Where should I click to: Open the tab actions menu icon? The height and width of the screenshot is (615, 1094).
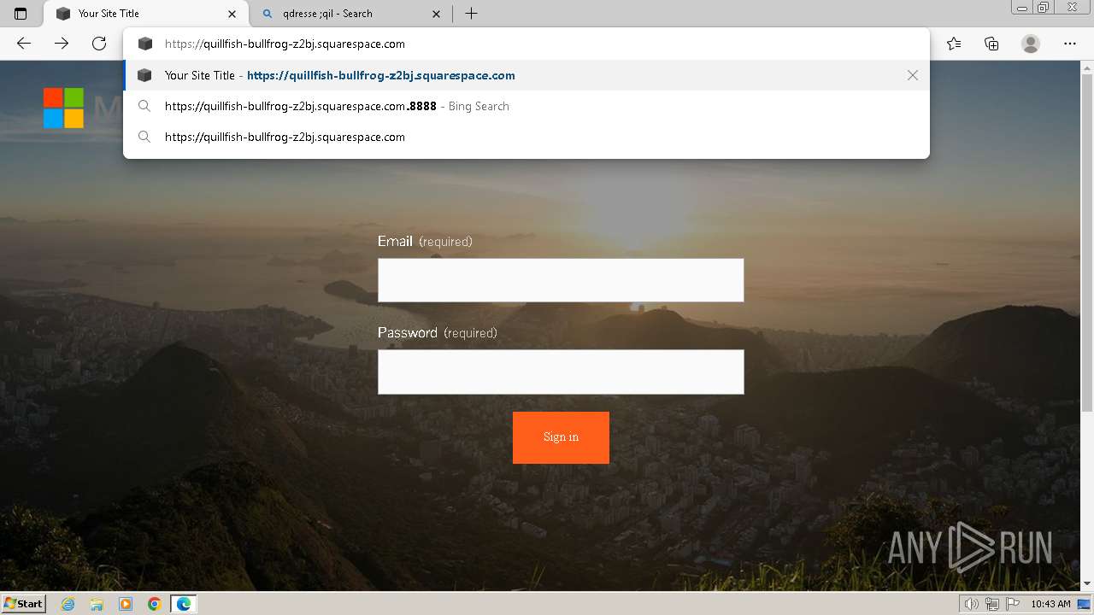pos(21,14)
